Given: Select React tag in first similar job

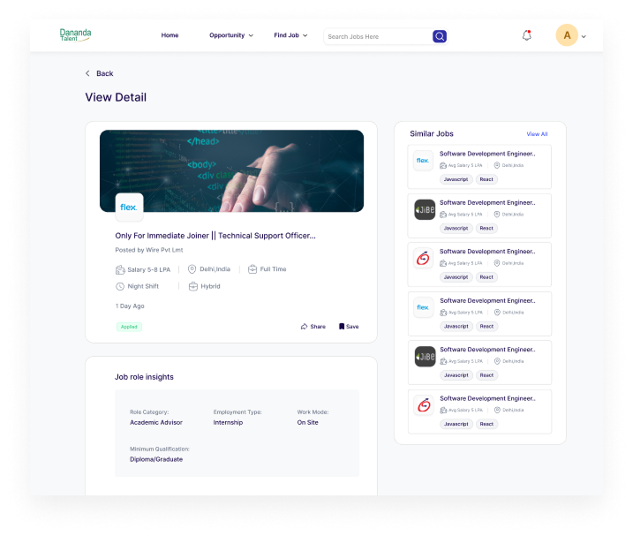Looking at the screenshot, I should (486, 179).
